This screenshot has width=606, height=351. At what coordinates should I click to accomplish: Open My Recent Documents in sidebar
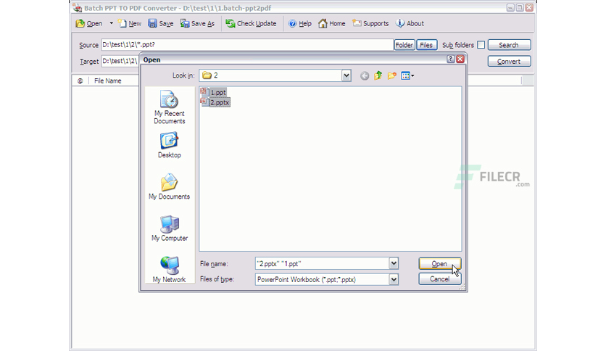click(170, 107)
